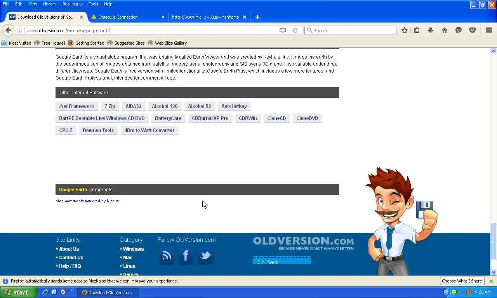Open the Windows start menu
This screenshot has width=497, height=298.
[x=18, y=292]
